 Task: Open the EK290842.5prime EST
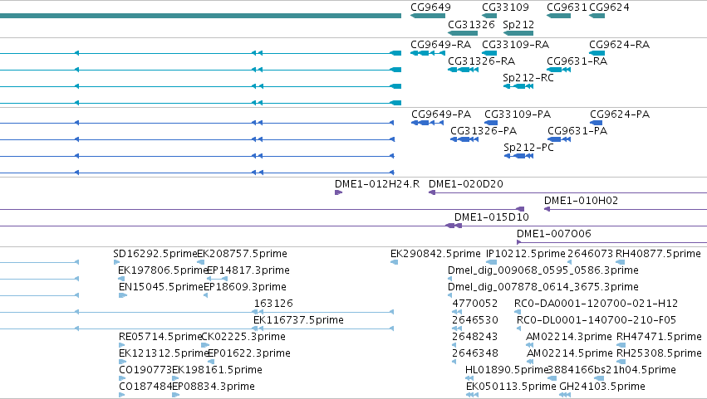[435, 254]
